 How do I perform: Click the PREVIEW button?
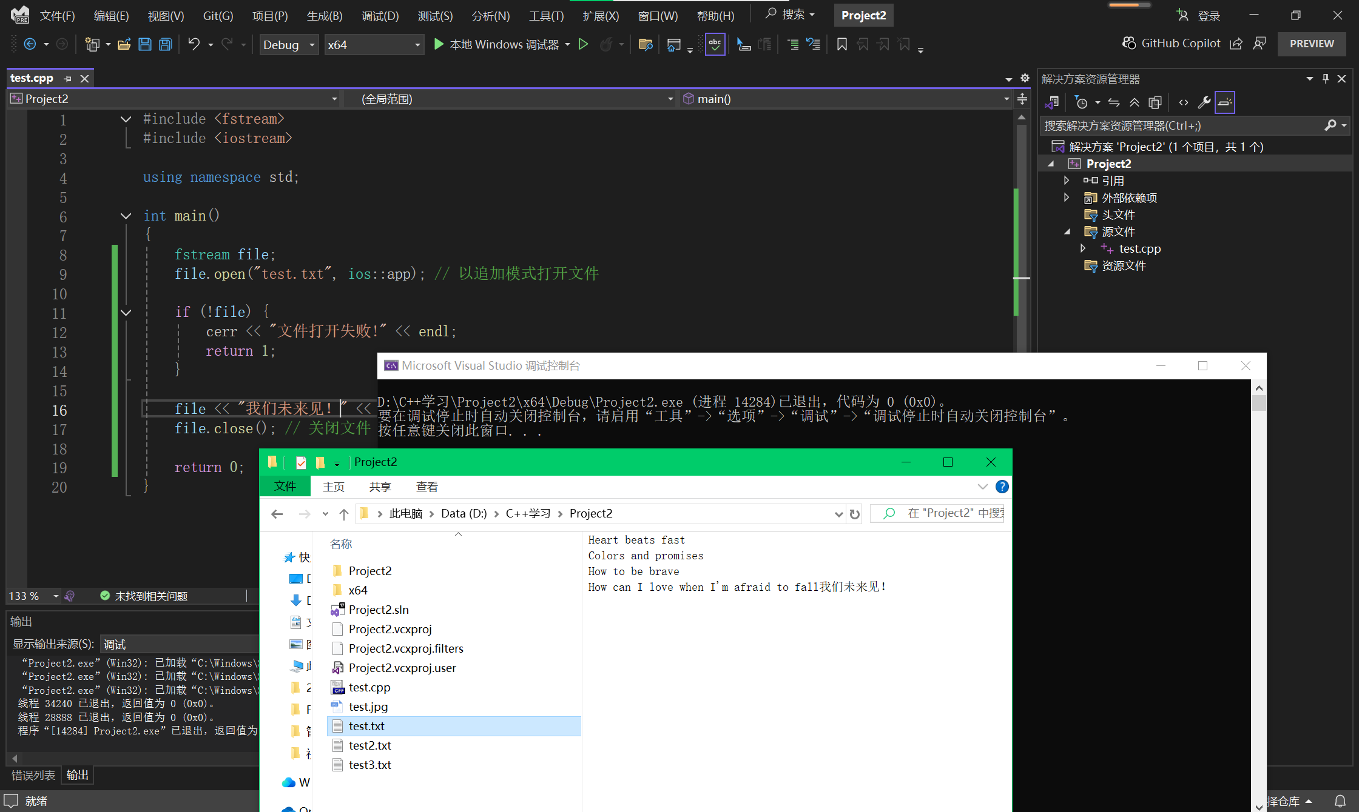tap(1311, 44)
